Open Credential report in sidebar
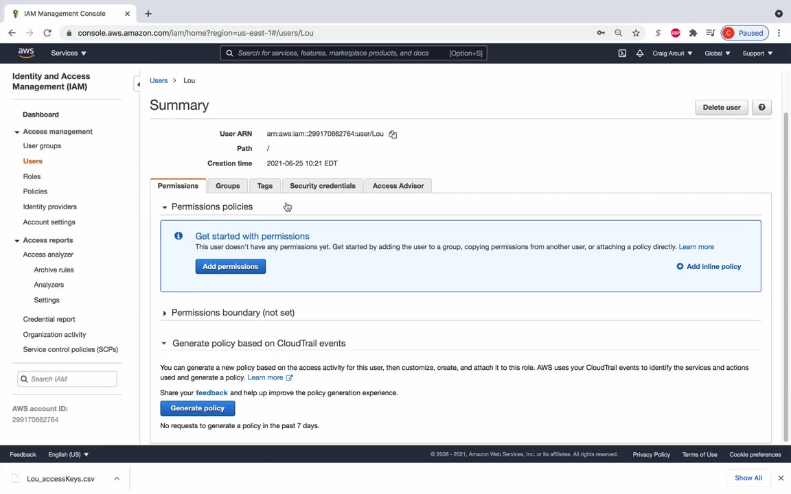791x494 pixels. 49,319
